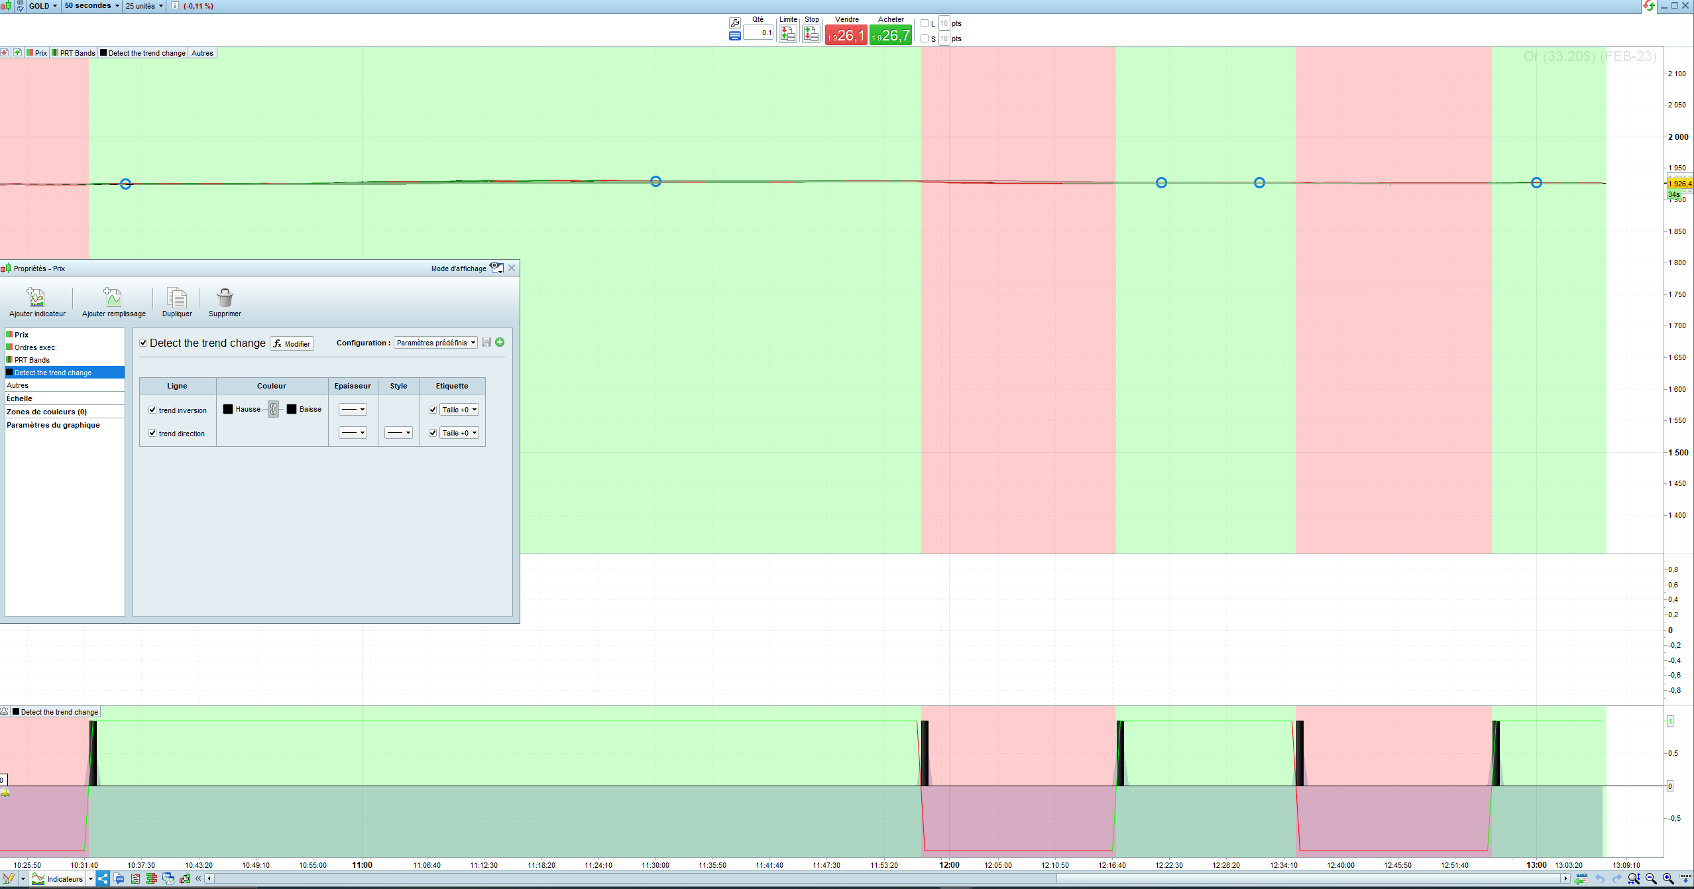Uncheck the trend direction checkbox
The width and height of the screenshot is (1694, 889).
(152, 433)
